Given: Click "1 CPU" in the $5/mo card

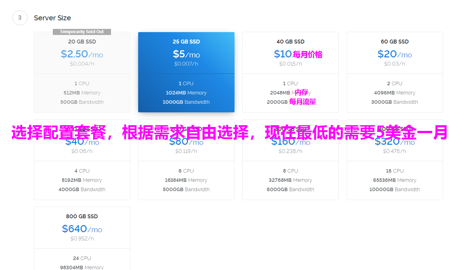Looking at the screenshot, I should (x=186, y=83).
